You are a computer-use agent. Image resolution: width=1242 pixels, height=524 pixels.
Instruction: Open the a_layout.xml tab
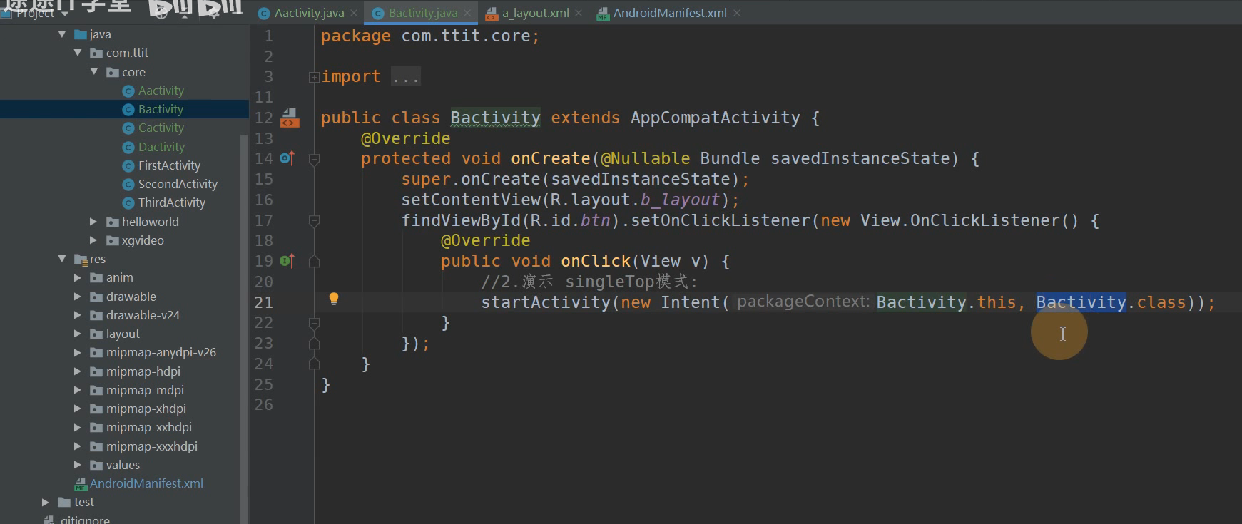[535, 13]
